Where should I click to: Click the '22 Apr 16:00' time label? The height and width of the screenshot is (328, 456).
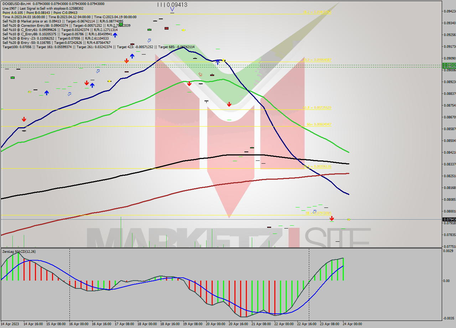[x=307, y=324]
